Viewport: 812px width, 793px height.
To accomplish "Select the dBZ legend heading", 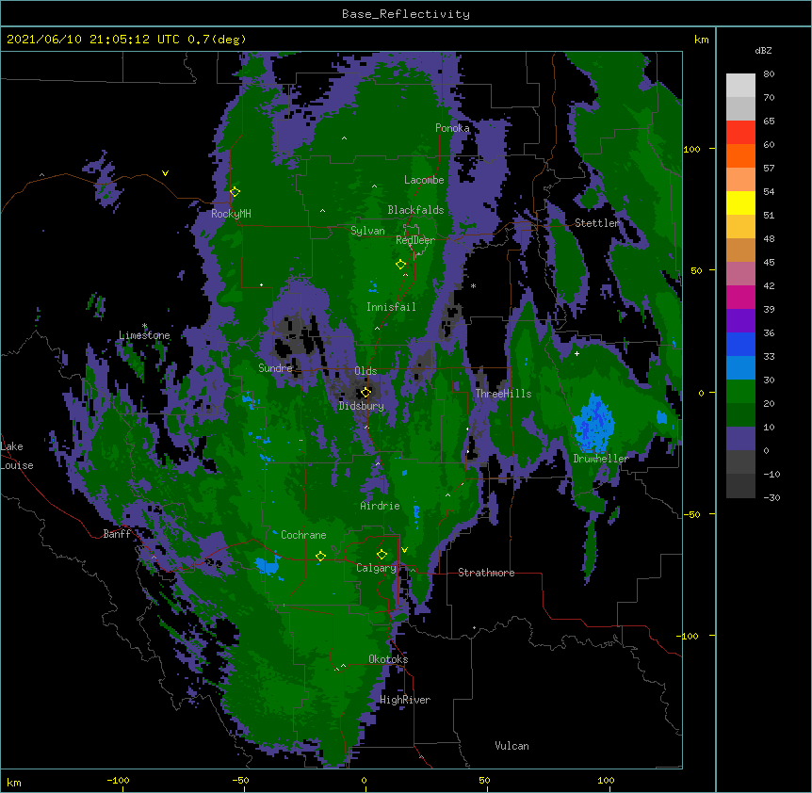I will click(763, 51).
